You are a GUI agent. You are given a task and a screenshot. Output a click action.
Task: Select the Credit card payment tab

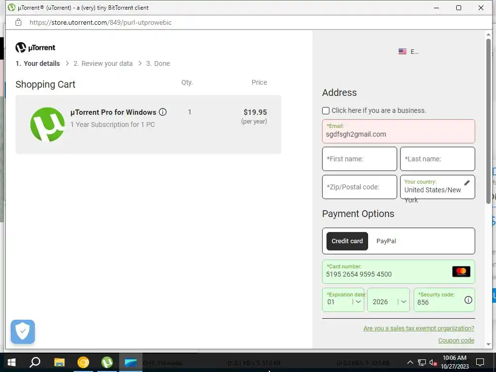click(x=347, y=241)
